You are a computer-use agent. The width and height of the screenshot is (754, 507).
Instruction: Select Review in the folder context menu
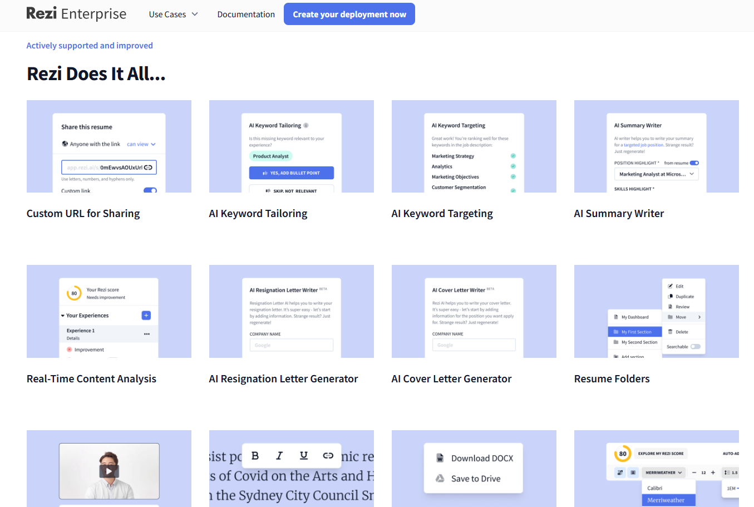point(678,307)
